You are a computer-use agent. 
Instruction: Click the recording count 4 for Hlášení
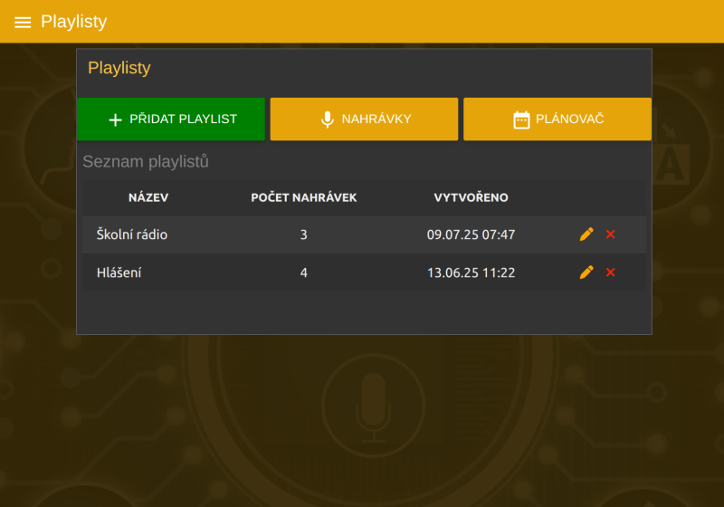click(x=303, y=273)
